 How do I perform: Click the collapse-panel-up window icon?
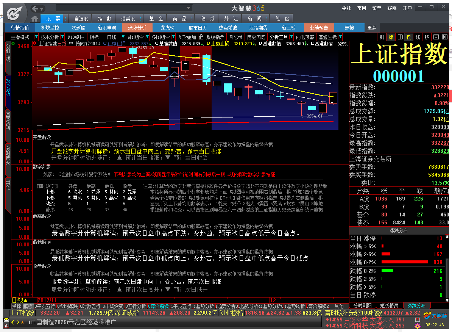436,37
